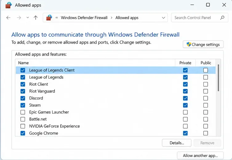232x160 pixels.
Task: Check NVIDIA GeForce Experience app checkbox
Action: coord(23,126)
